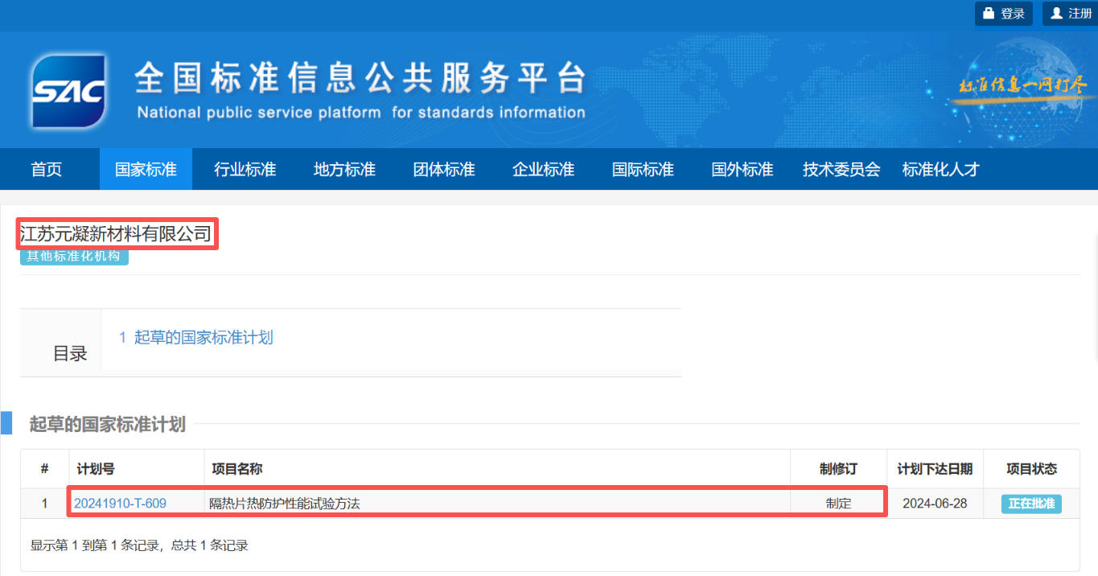This screenshot has width=1098, height=576.
Task: Click the 其他标准化机构 tag
Action: pyautogui.click(x=74, y=256)
